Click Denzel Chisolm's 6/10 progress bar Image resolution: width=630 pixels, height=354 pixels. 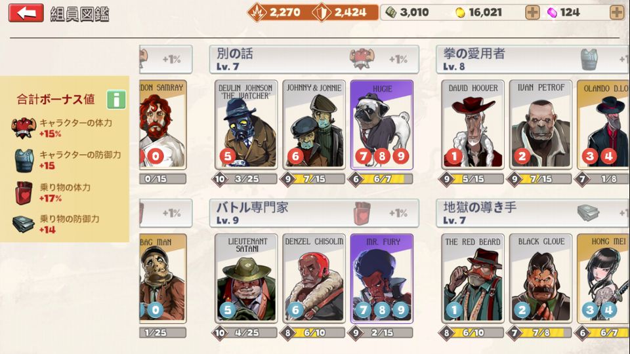[314, 333]
